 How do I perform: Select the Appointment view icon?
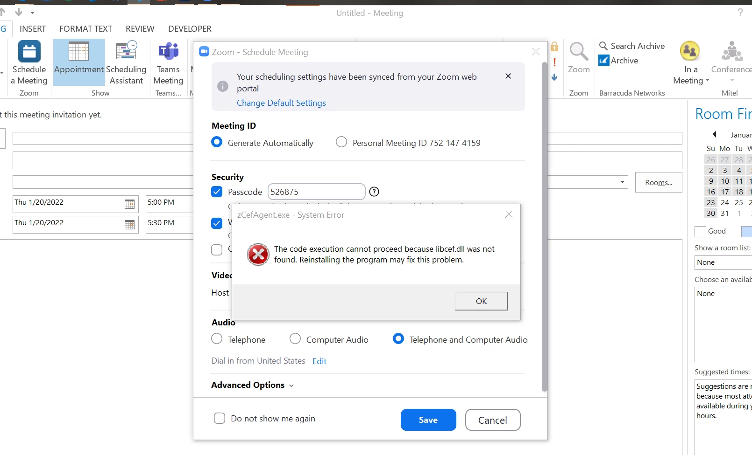pos(79,62)
